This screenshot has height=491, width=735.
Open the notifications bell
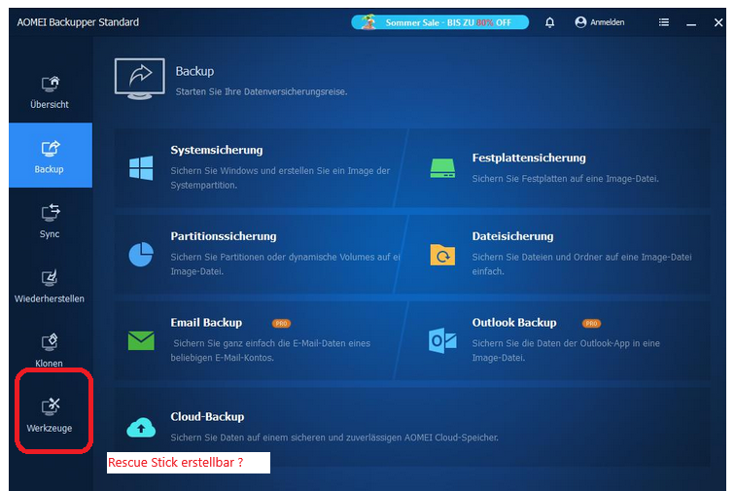tap(550, 22)
